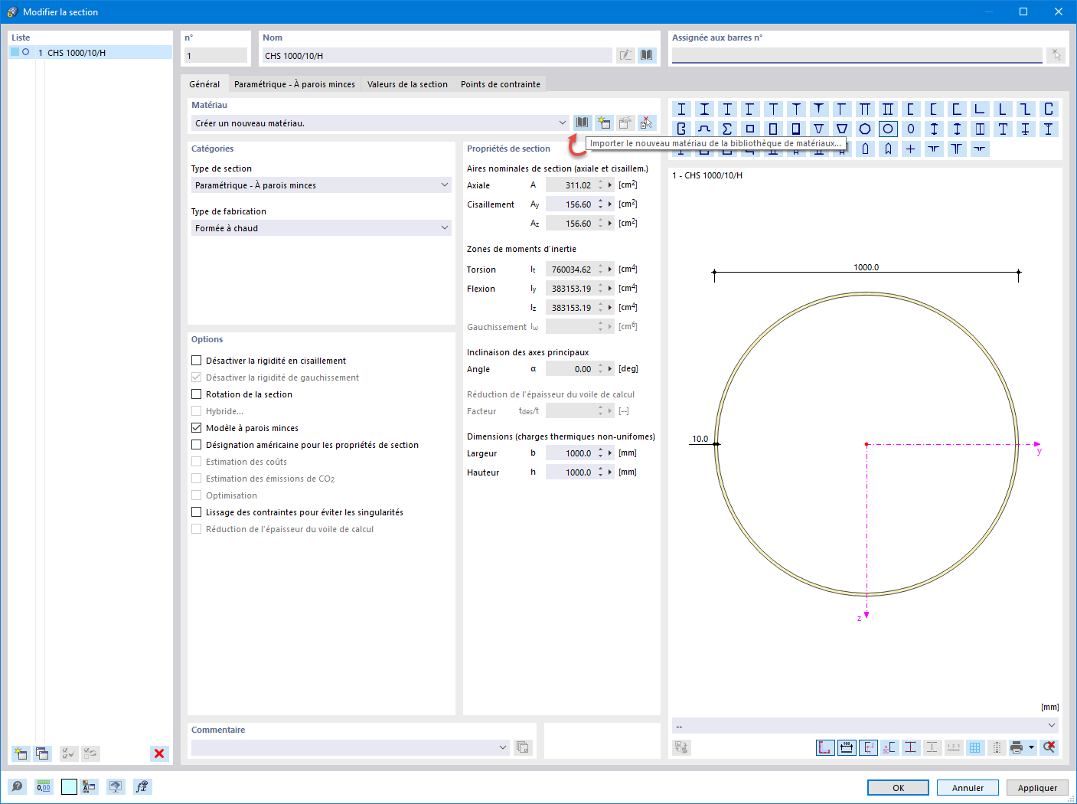Open the print options dropdown arrow
1077x804 pixels.
[1031, 747]
